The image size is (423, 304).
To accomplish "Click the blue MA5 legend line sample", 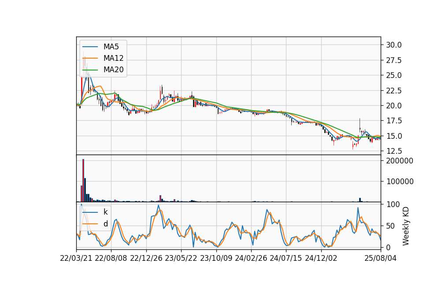I will pyautogui.click(x=90, y=47).
